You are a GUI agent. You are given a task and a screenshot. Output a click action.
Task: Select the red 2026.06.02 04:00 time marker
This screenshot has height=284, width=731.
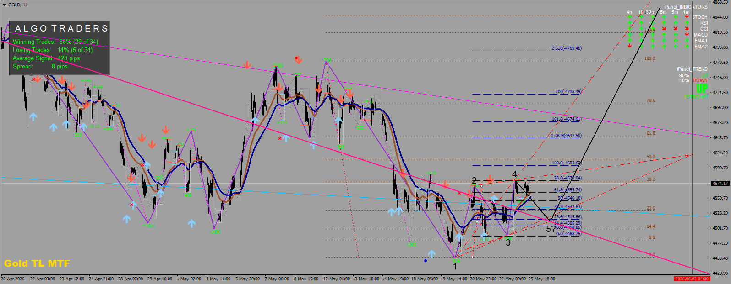click(x=692, y=279)
